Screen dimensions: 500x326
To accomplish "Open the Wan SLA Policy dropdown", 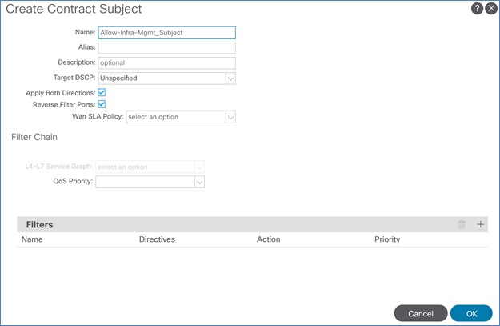I will [230, 117].
